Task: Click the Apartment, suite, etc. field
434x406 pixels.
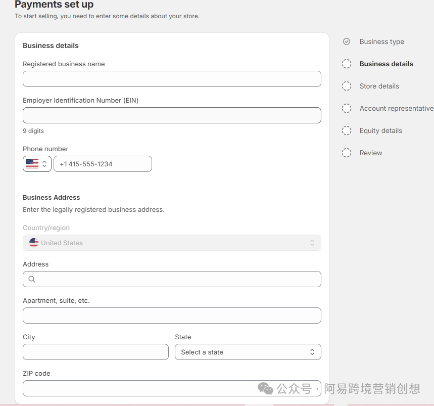Action: [172, 315]
